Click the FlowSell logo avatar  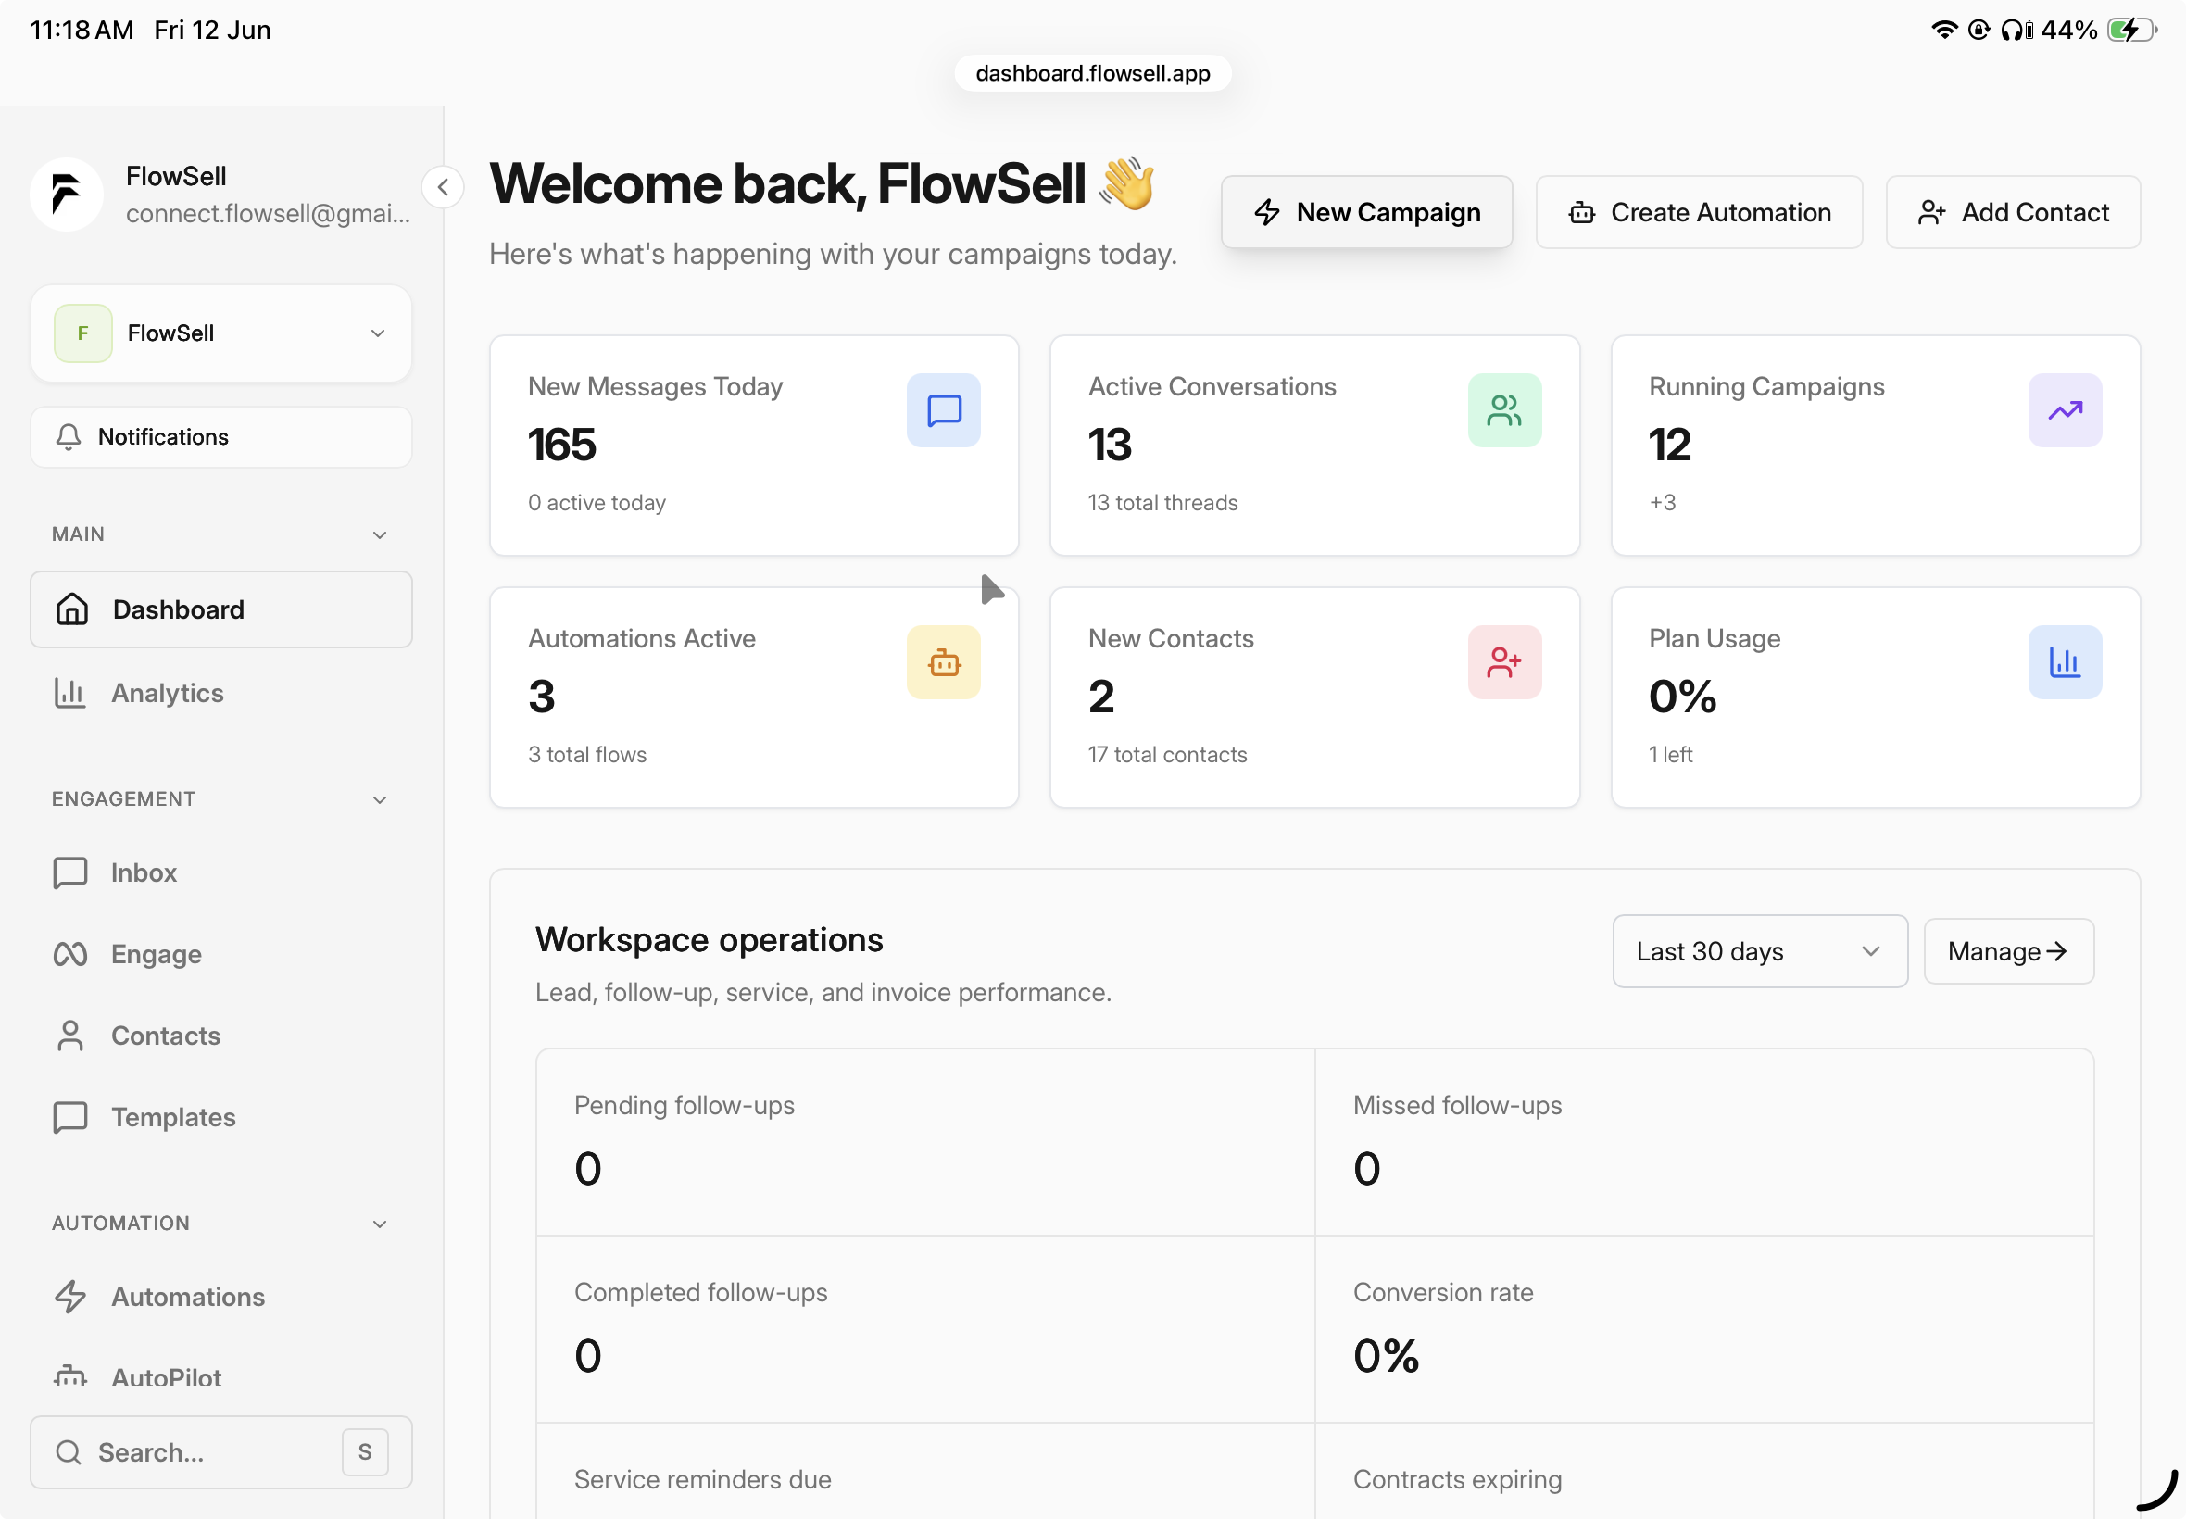coord(66,195)
